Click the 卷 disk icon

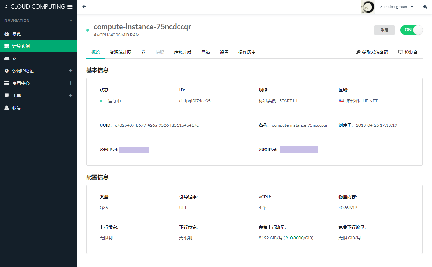click(7, 58)
